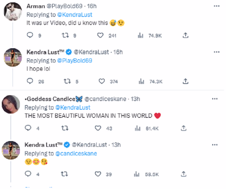Open the @candiceskane mention link
Image resolution: width=226 pixels, height=189 pixels.
tap(76, 153)
